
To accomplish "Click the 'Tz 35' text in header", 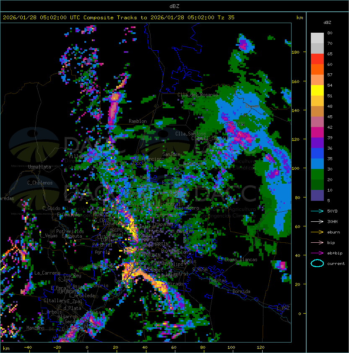I will (x=226, y=18).
